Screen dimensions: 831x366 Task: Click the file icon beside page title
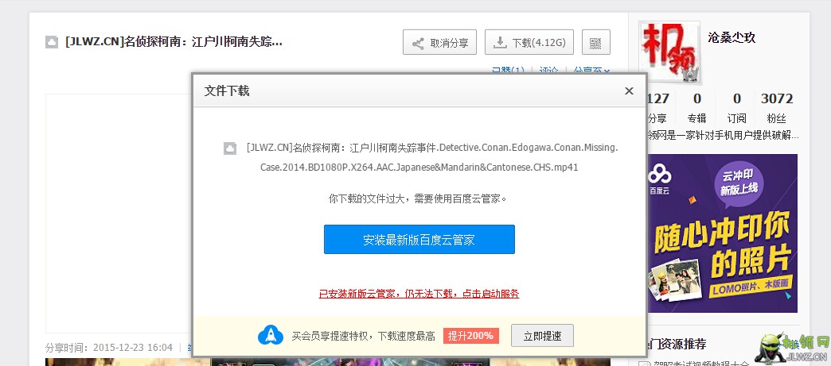tap(52, 42)
